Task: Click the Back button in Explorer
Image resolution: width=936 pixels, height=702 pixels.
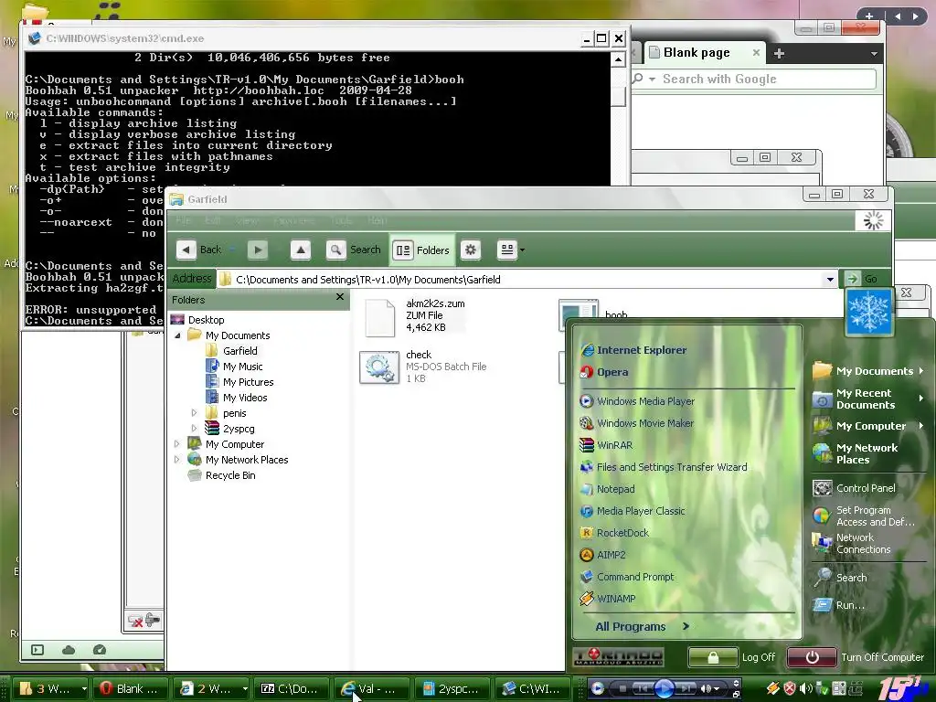Action: 200,250
